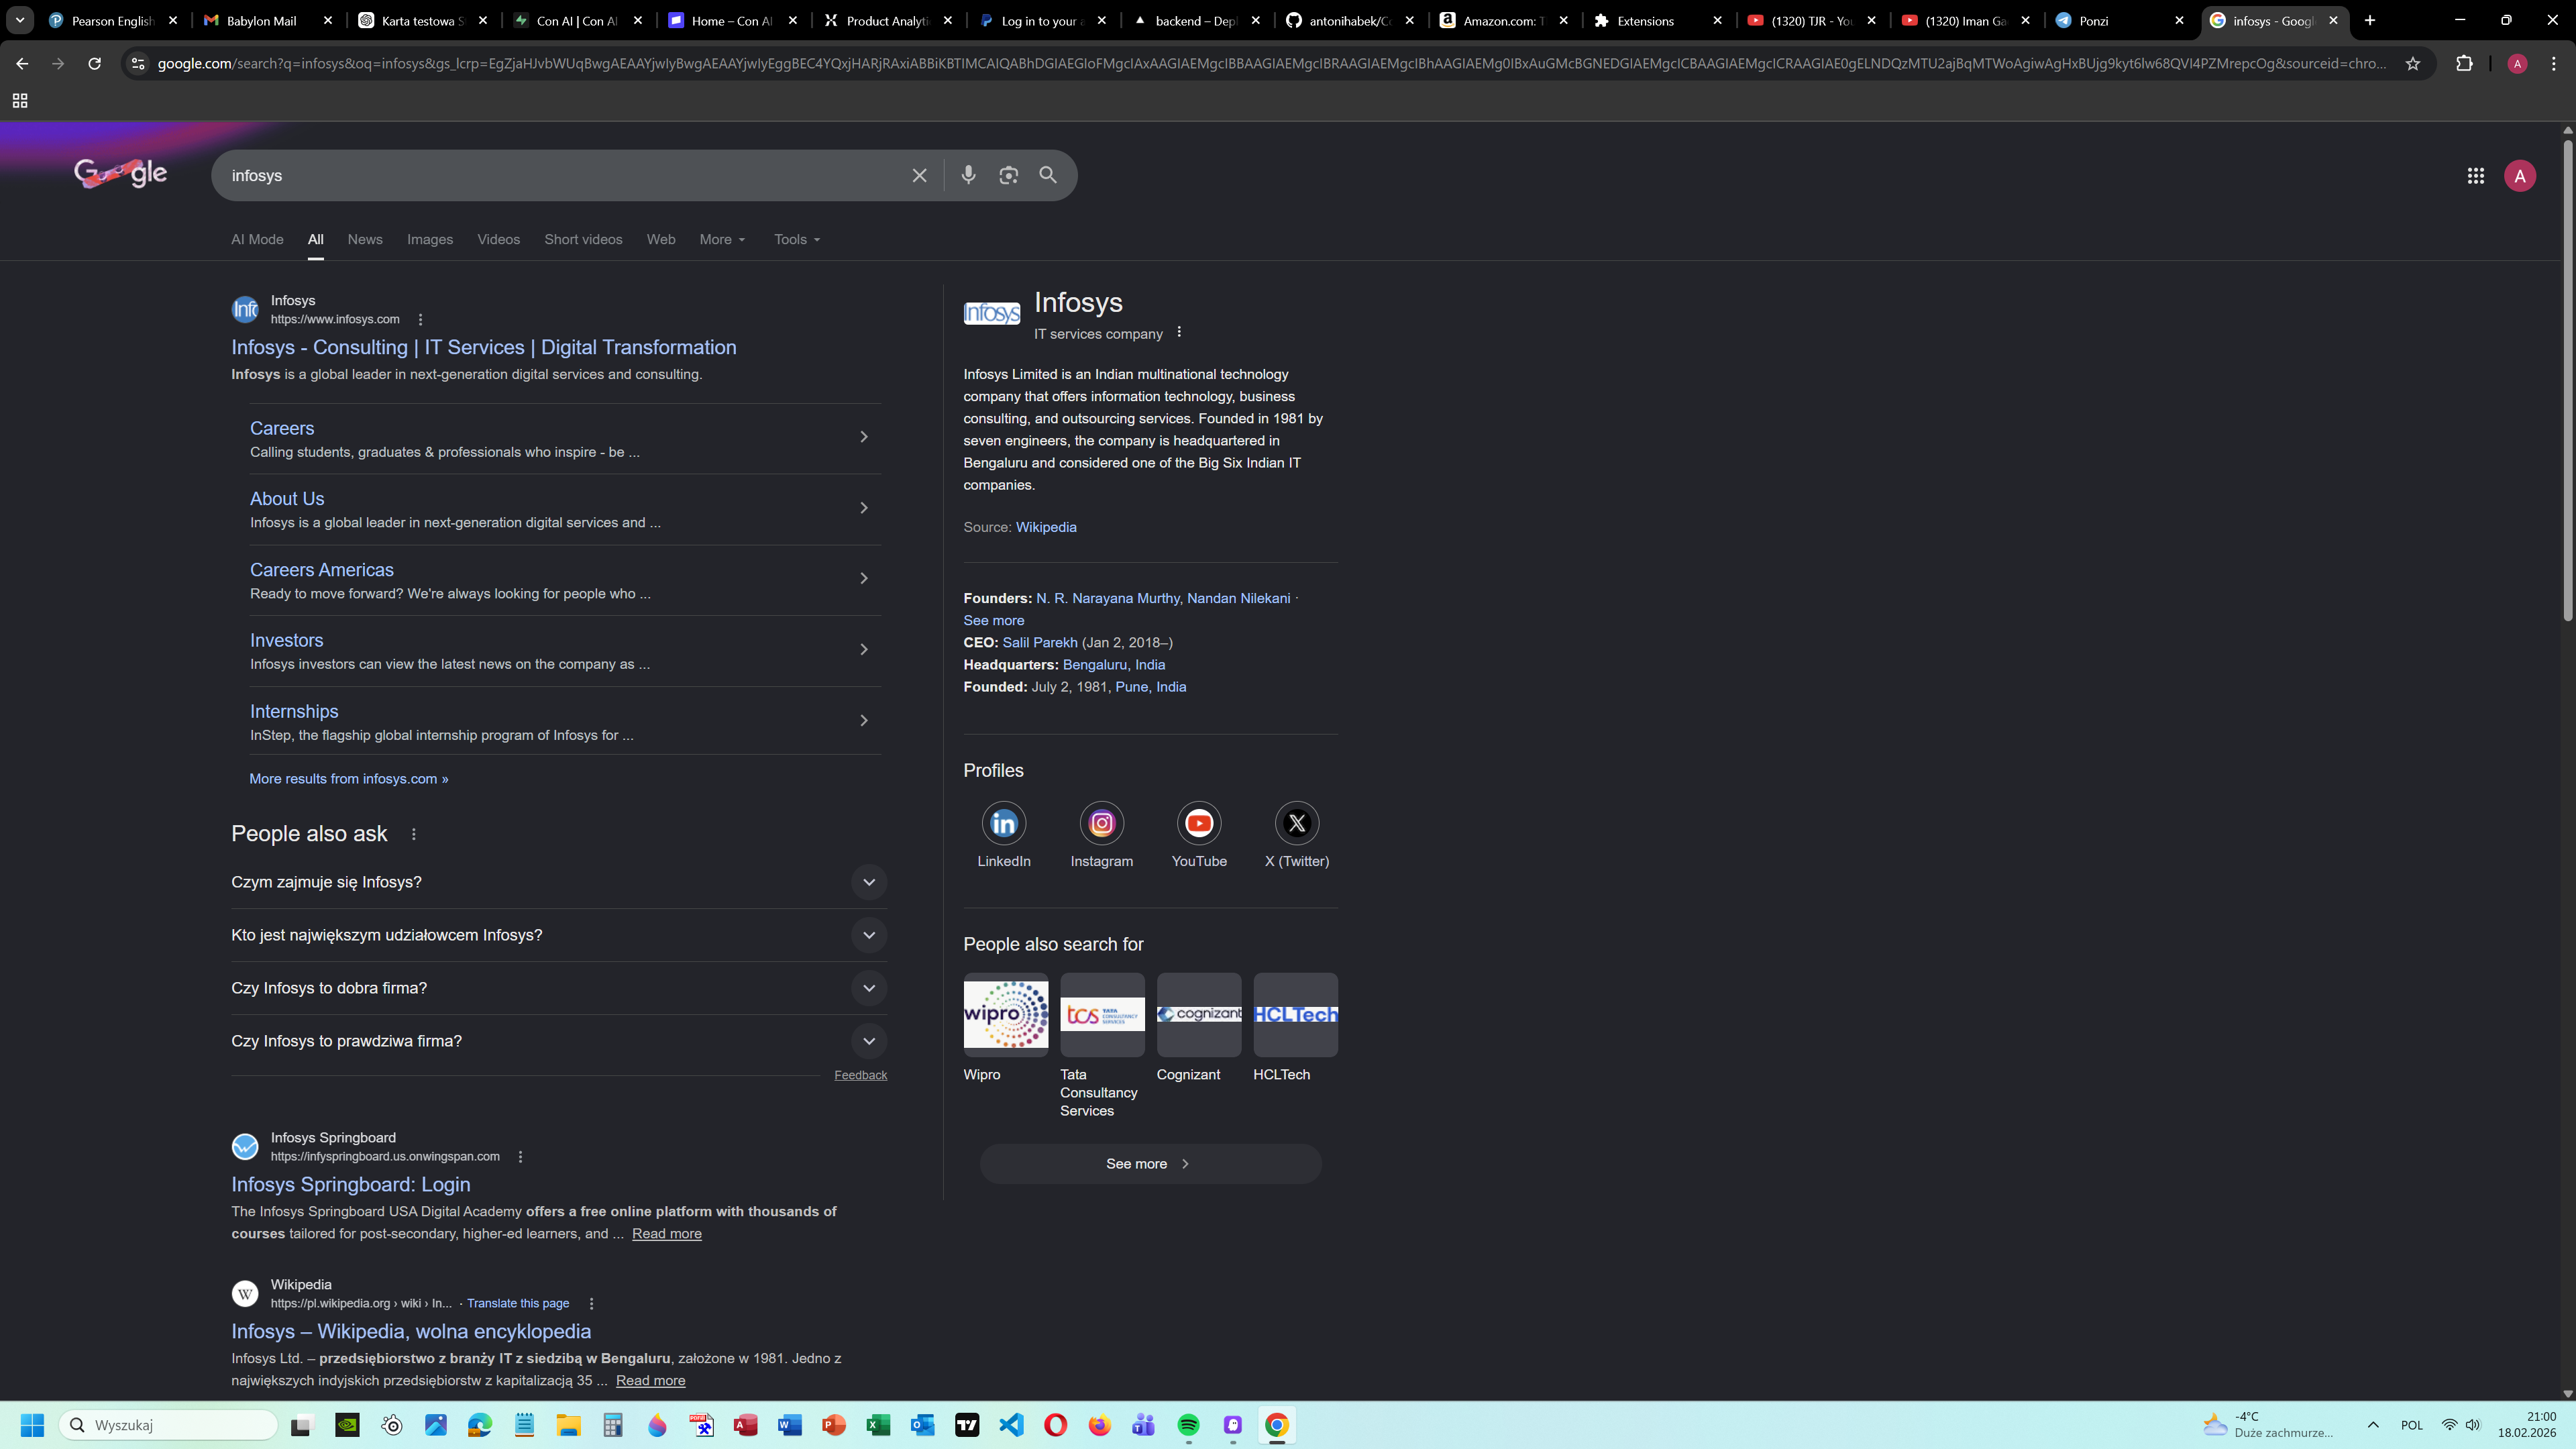Switch to the News results tab
The height and width of the screenshot is (1449, 2576).
(x=365, y=239)
